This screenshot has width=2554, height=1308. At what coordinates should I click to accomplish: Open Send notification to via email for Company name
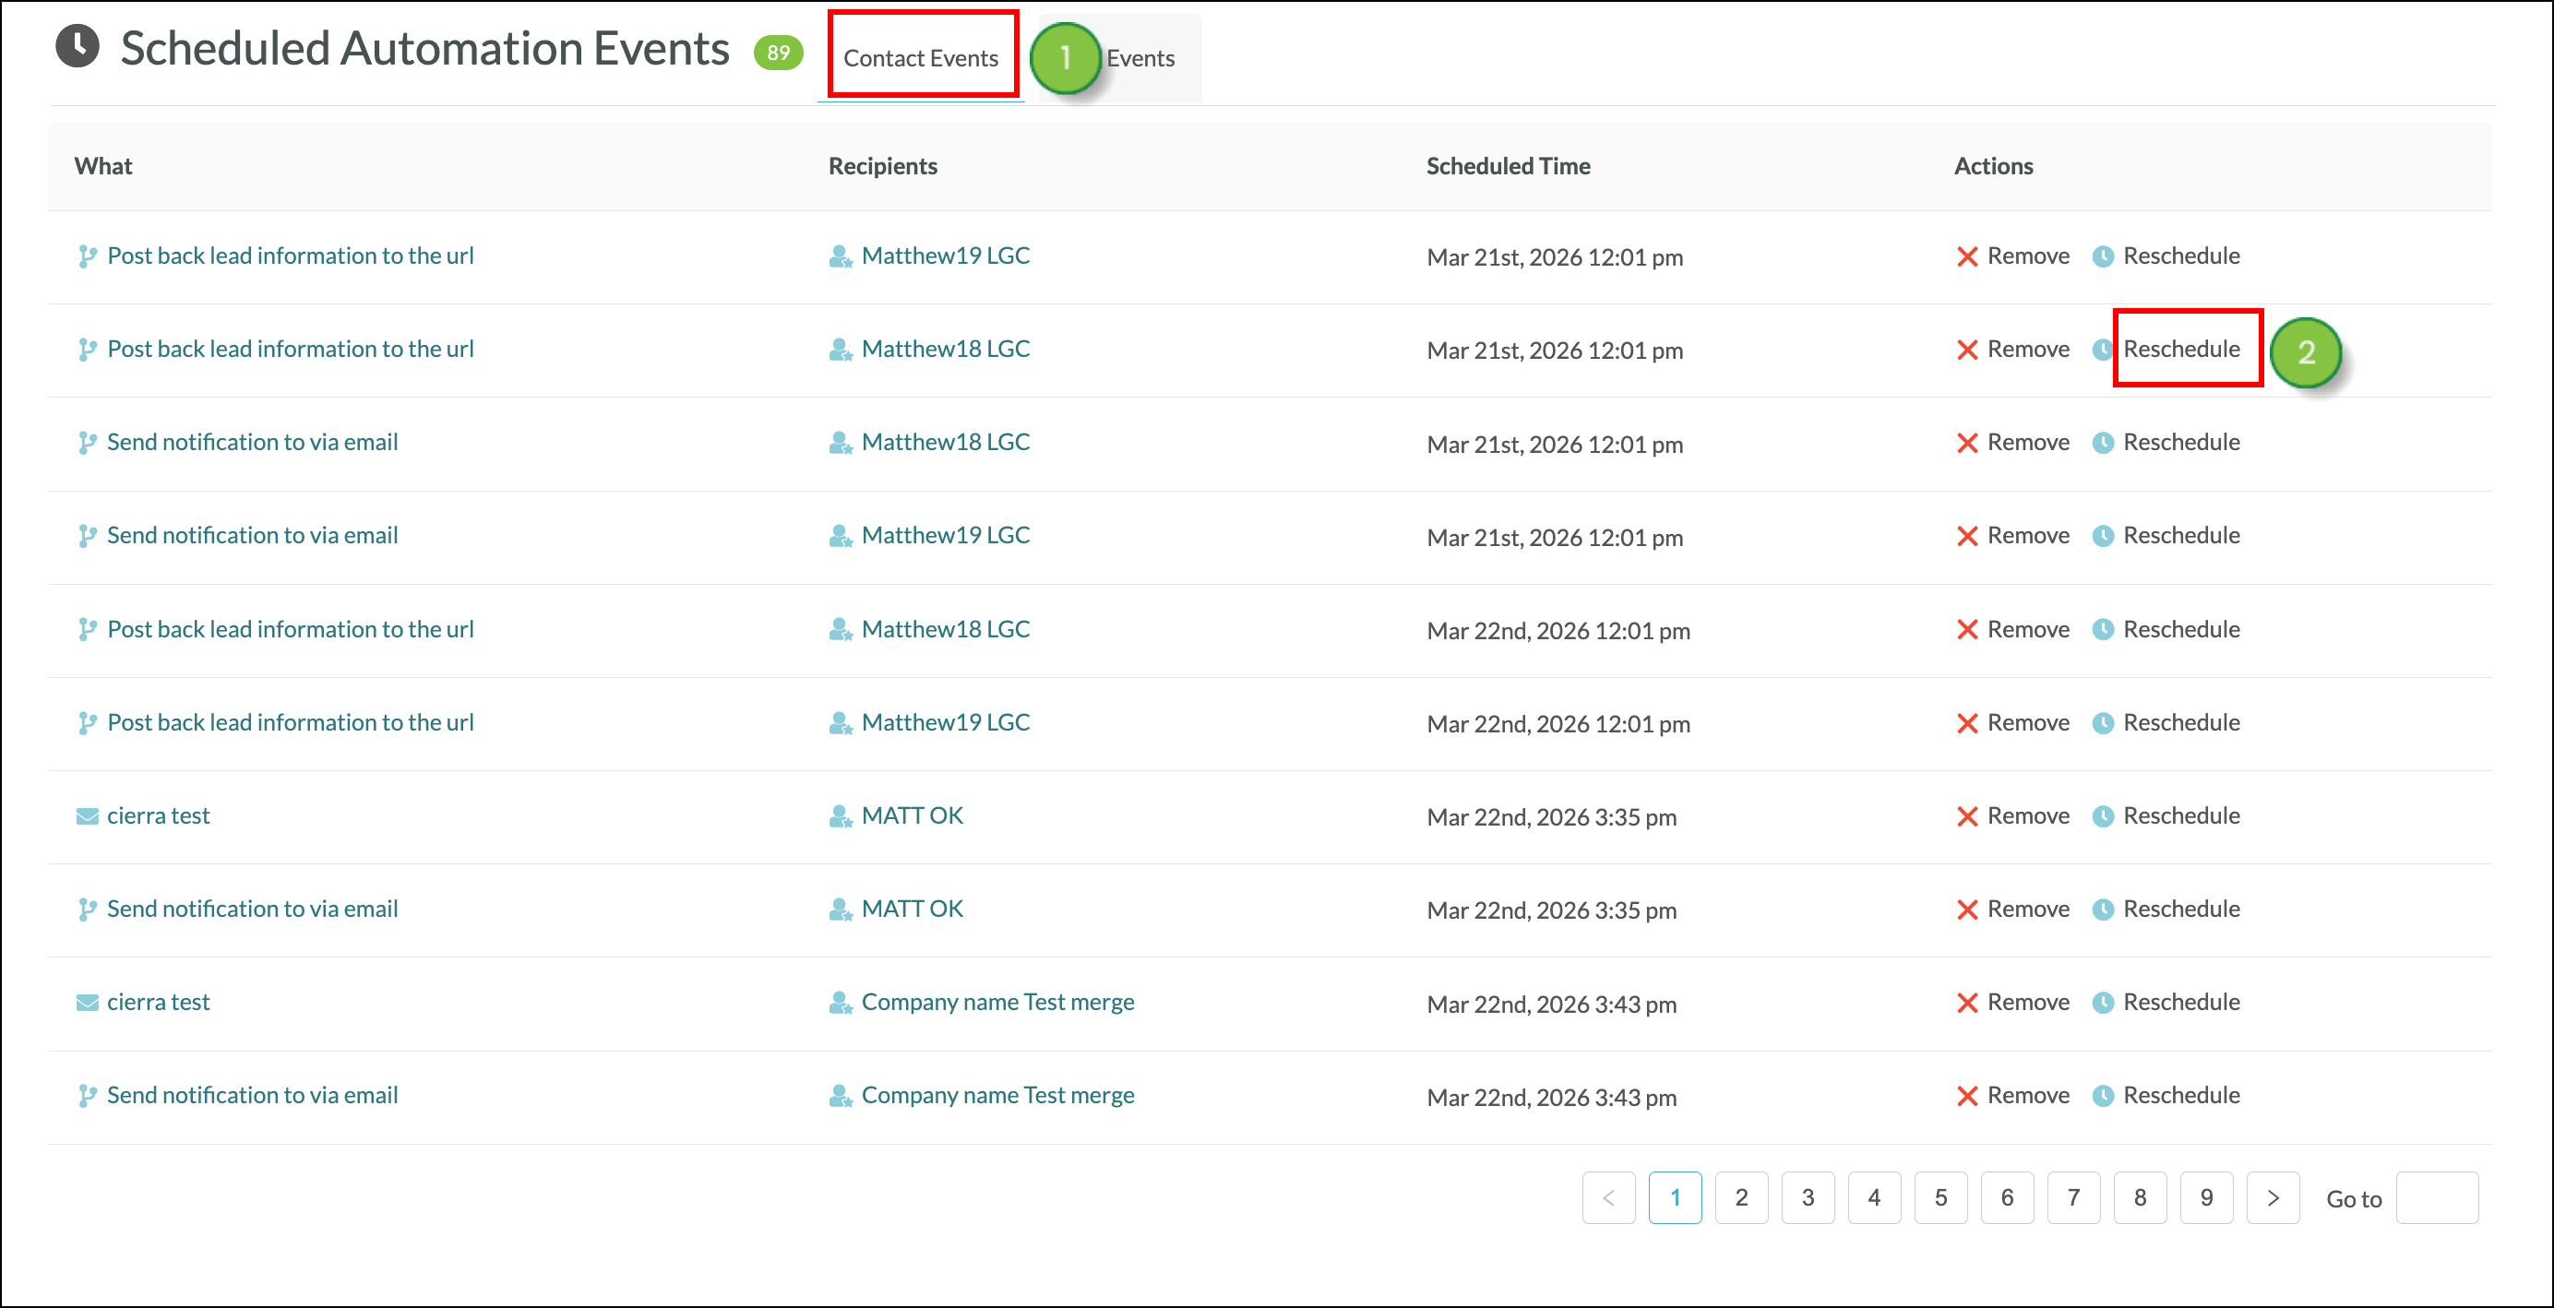[x=252, y=1095]
